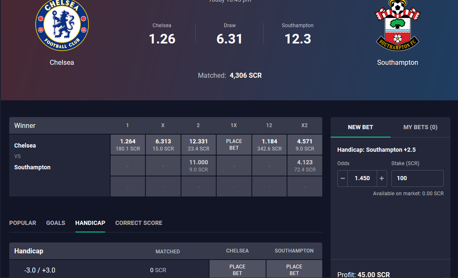Select X2 odds 4.571
The height and width of the screenshot is (278, 458).
(x=305, y=144)
